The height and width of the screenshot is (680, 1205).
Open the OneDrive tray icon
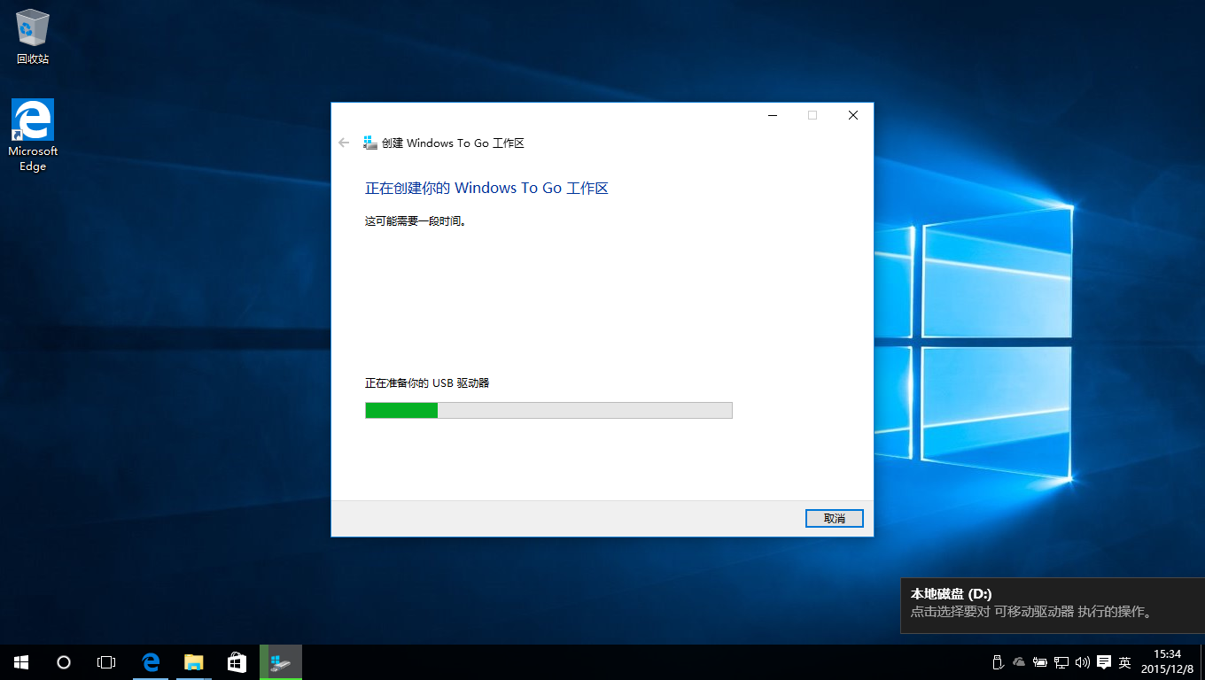(x=1019, y=661)
